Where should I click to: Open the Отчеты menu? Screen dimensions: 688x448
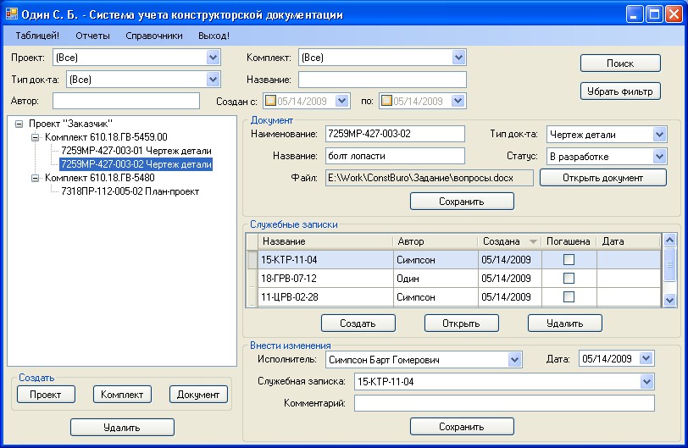click(92, 36)
